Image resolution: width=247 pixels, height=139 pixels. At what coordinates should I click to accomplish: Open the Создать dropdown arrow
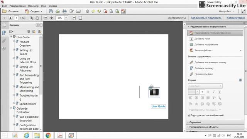click(42, 11)
